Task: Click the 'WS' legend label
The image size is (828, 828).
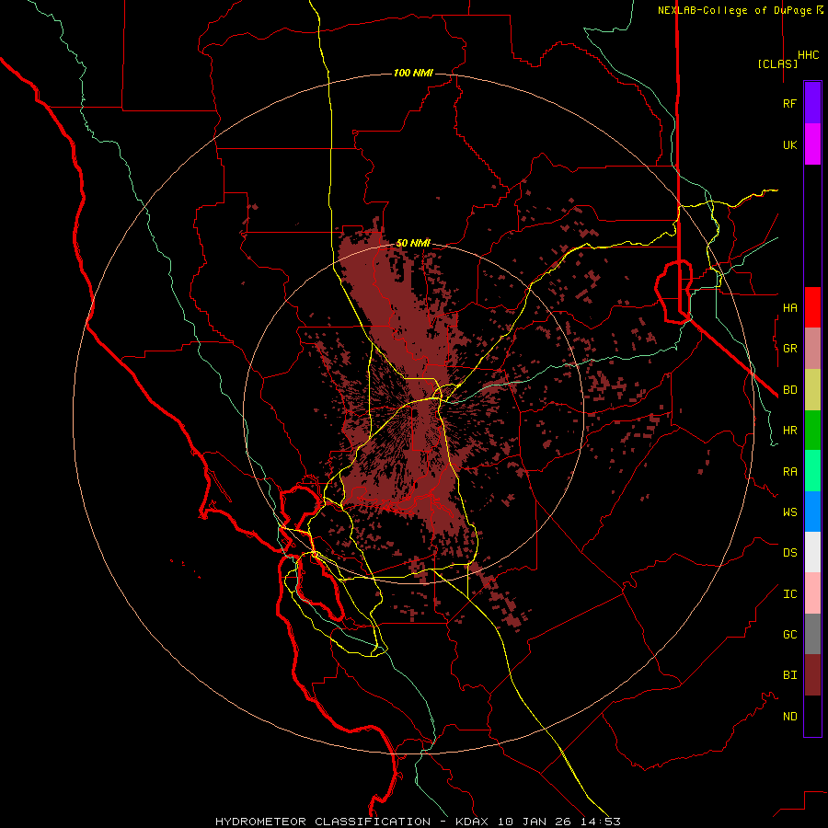Action: click(789, 512)
